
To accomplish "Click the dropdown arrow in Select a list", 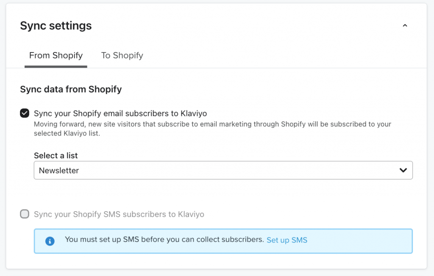I will pyautogui.click(x=403, y=170).
